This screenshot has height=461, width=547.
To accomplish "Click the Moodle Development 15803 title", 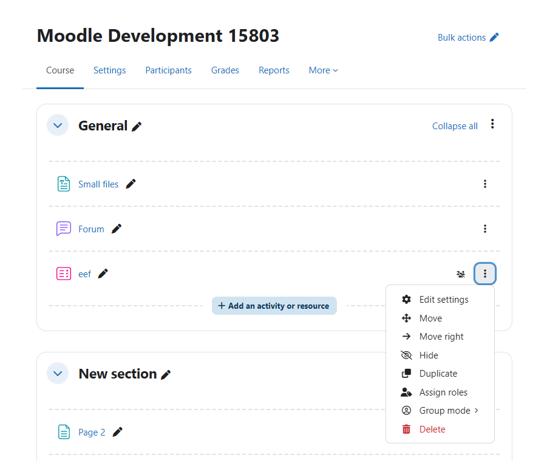I will click(x=158, y=36).
